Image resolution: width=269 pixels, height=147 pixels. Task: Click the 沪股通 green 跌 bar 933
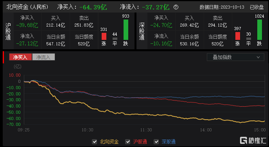point(126,30)
